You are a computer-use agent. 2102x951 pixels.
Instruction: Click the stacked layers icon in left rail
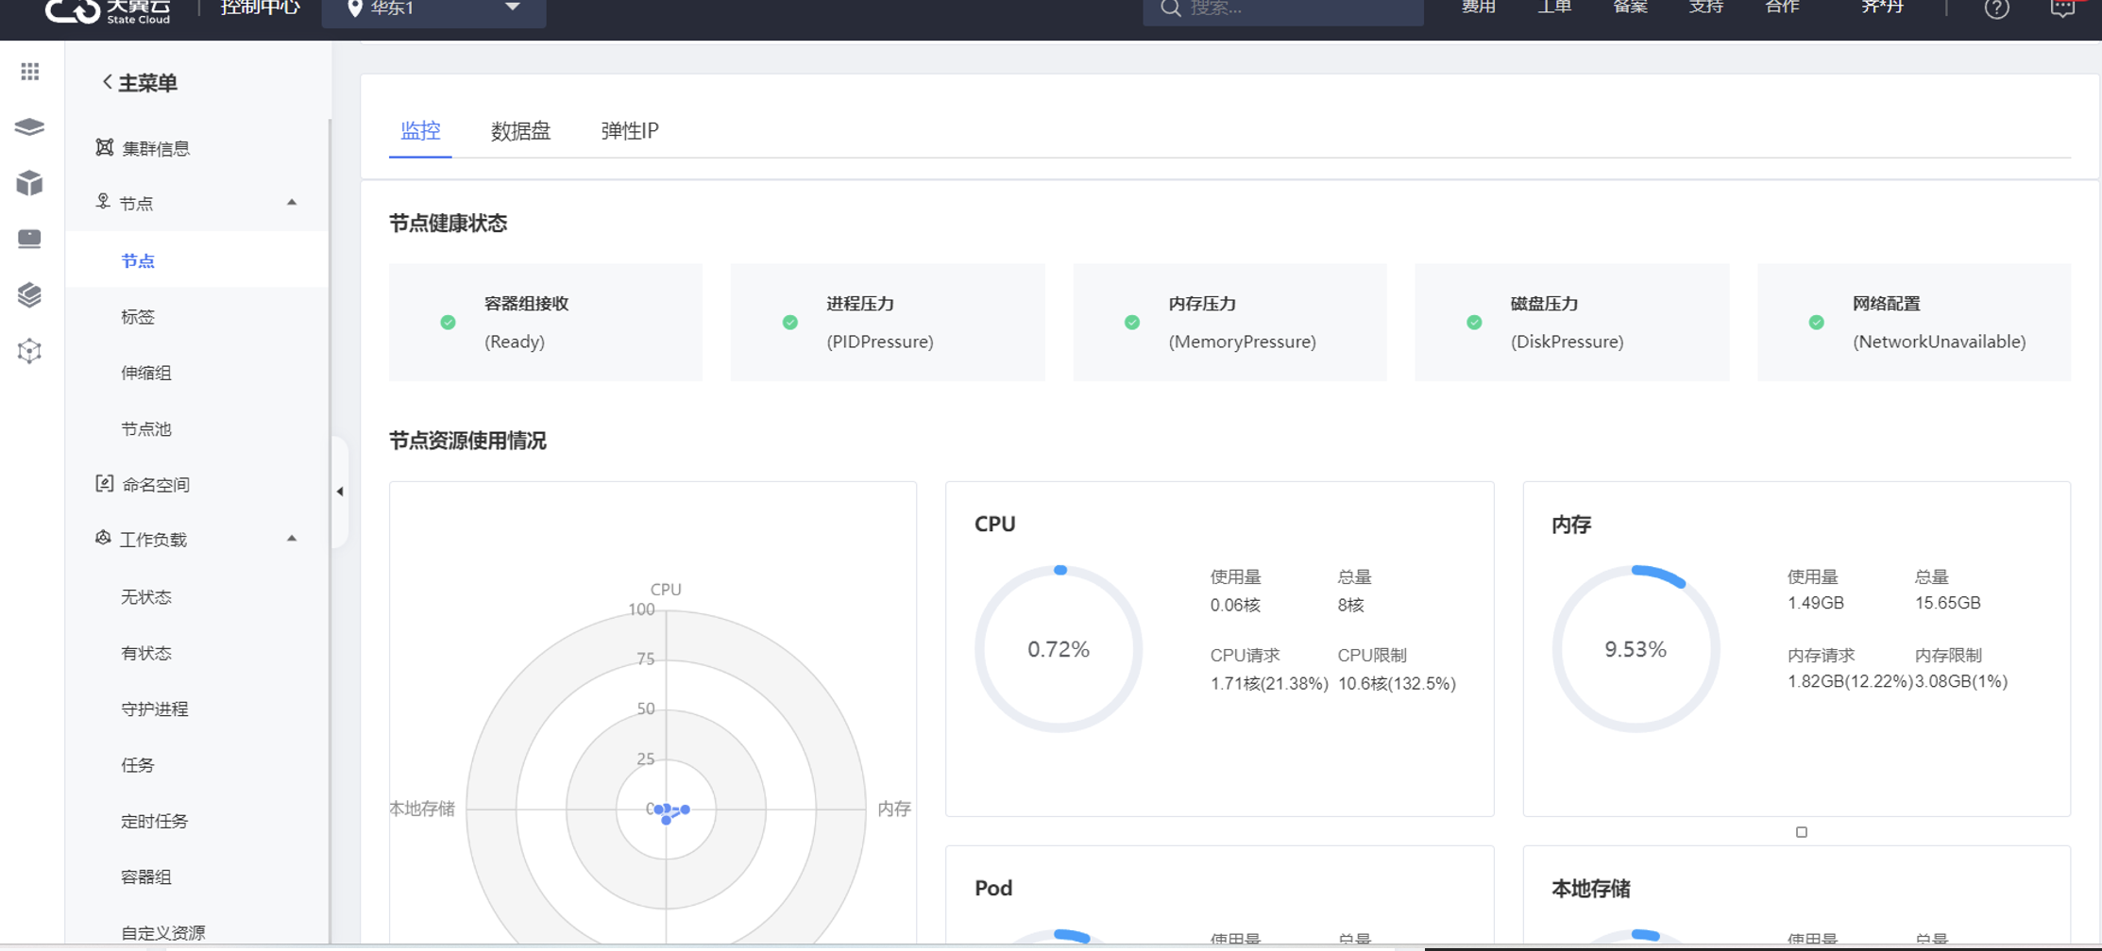tap(29, 127)
